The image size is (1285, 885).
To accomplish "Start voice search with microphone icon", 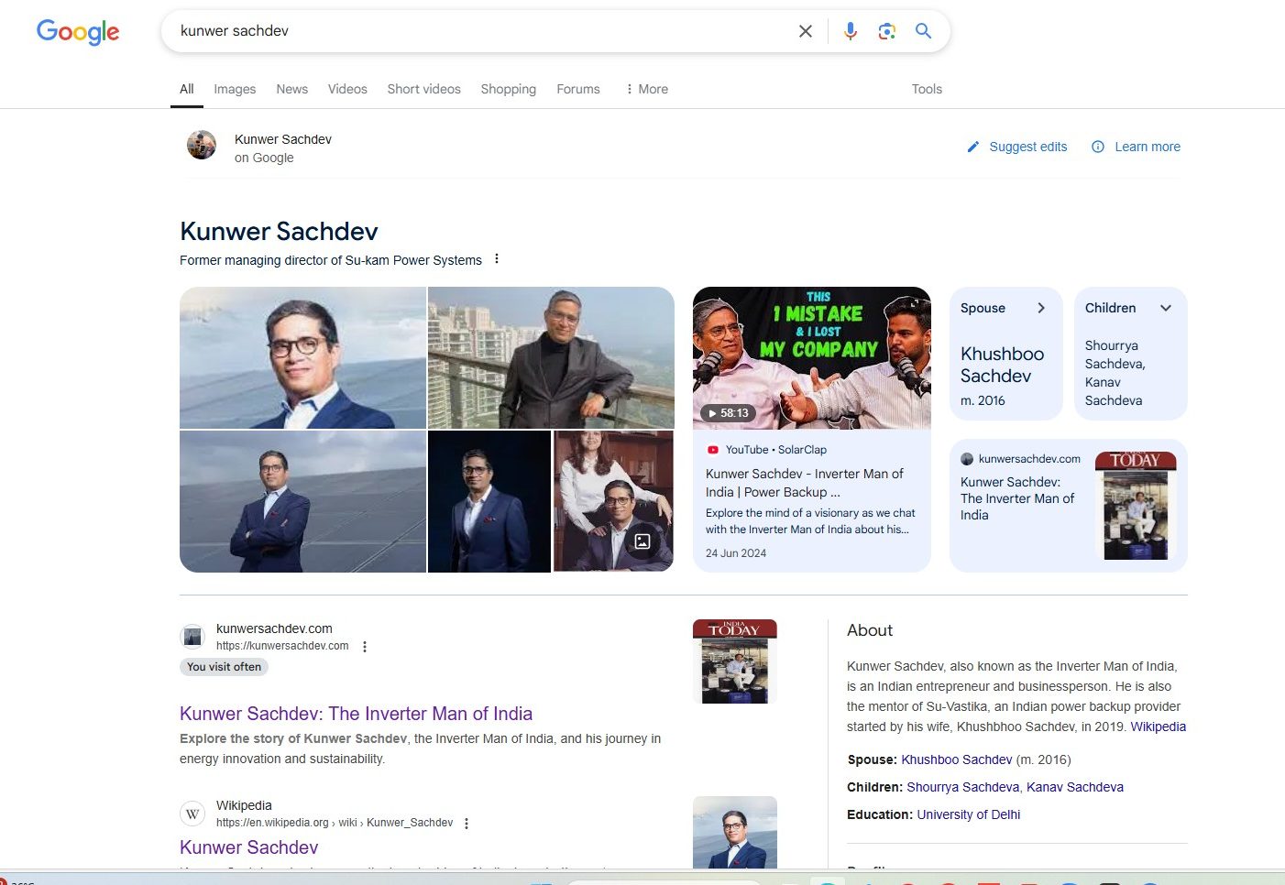I will point(851,31).
